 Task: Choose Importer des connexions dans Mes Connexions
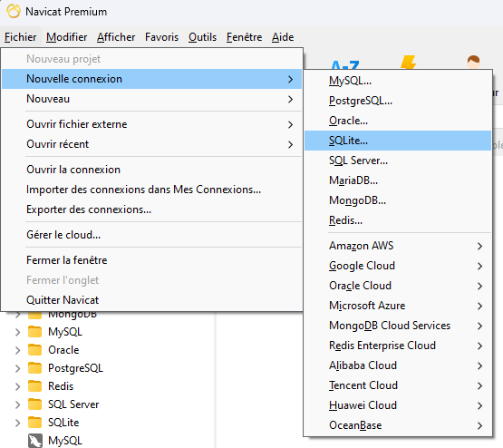coord(151,190)
